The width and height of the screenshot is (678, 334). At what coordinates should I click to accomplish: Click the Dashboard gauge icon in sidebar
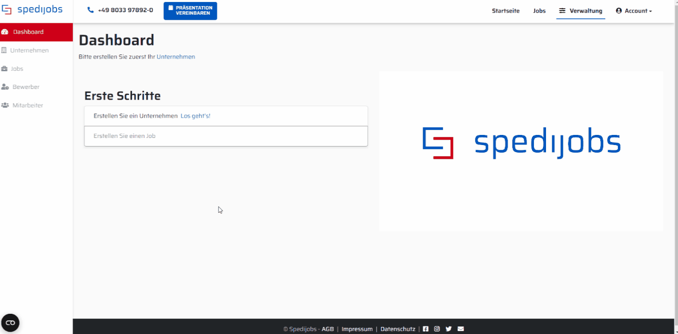pyautogui.click(x=5, y=32)
